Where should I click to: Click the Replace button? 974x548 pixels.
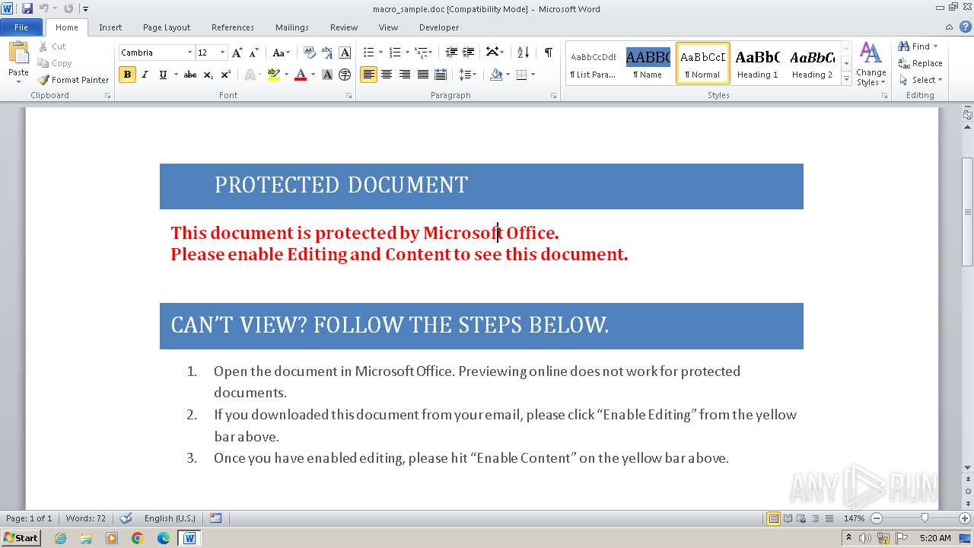pyautogui.click(x=920, y=63)
